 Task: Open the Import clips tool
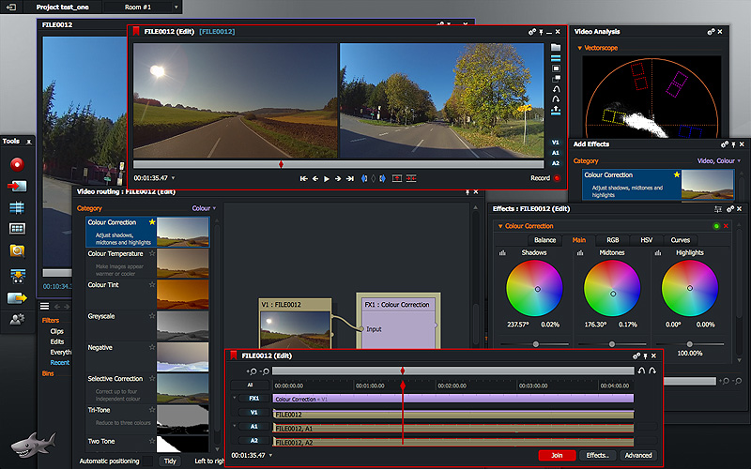tap(17, 186)
